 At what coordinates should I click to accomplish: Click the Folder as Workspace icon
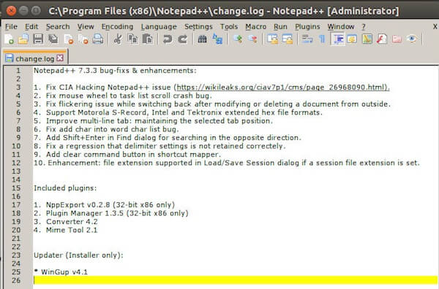click(x=397, y=39)
